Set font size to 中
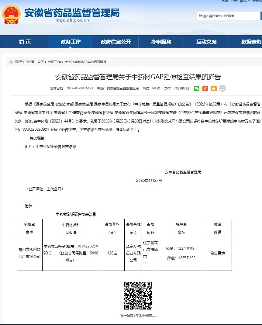262x325 pixels. (182, 89)
